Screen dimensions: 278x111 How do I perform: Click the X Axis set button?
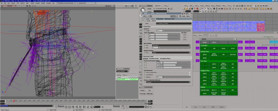point(185,35)
